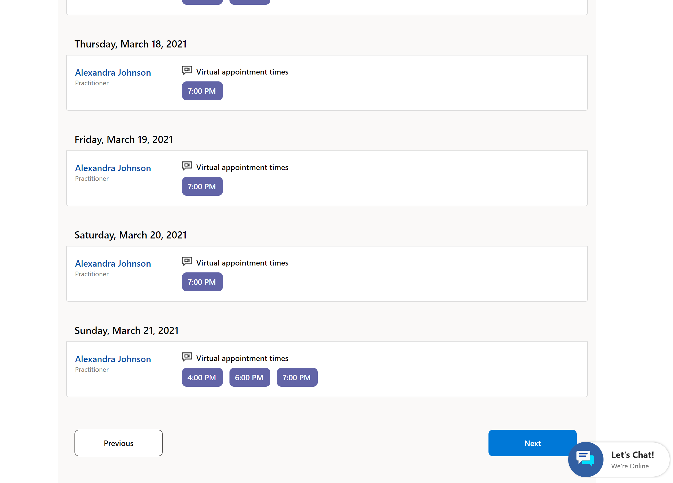
Task: Select 7:00 PM slot on Saturday March 20
Action: coord(202,282)
